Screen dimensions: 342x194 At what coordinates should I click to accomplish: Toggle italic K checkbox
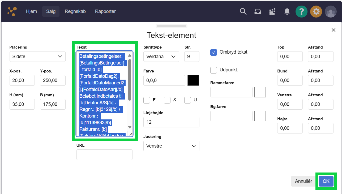(167, 100)
